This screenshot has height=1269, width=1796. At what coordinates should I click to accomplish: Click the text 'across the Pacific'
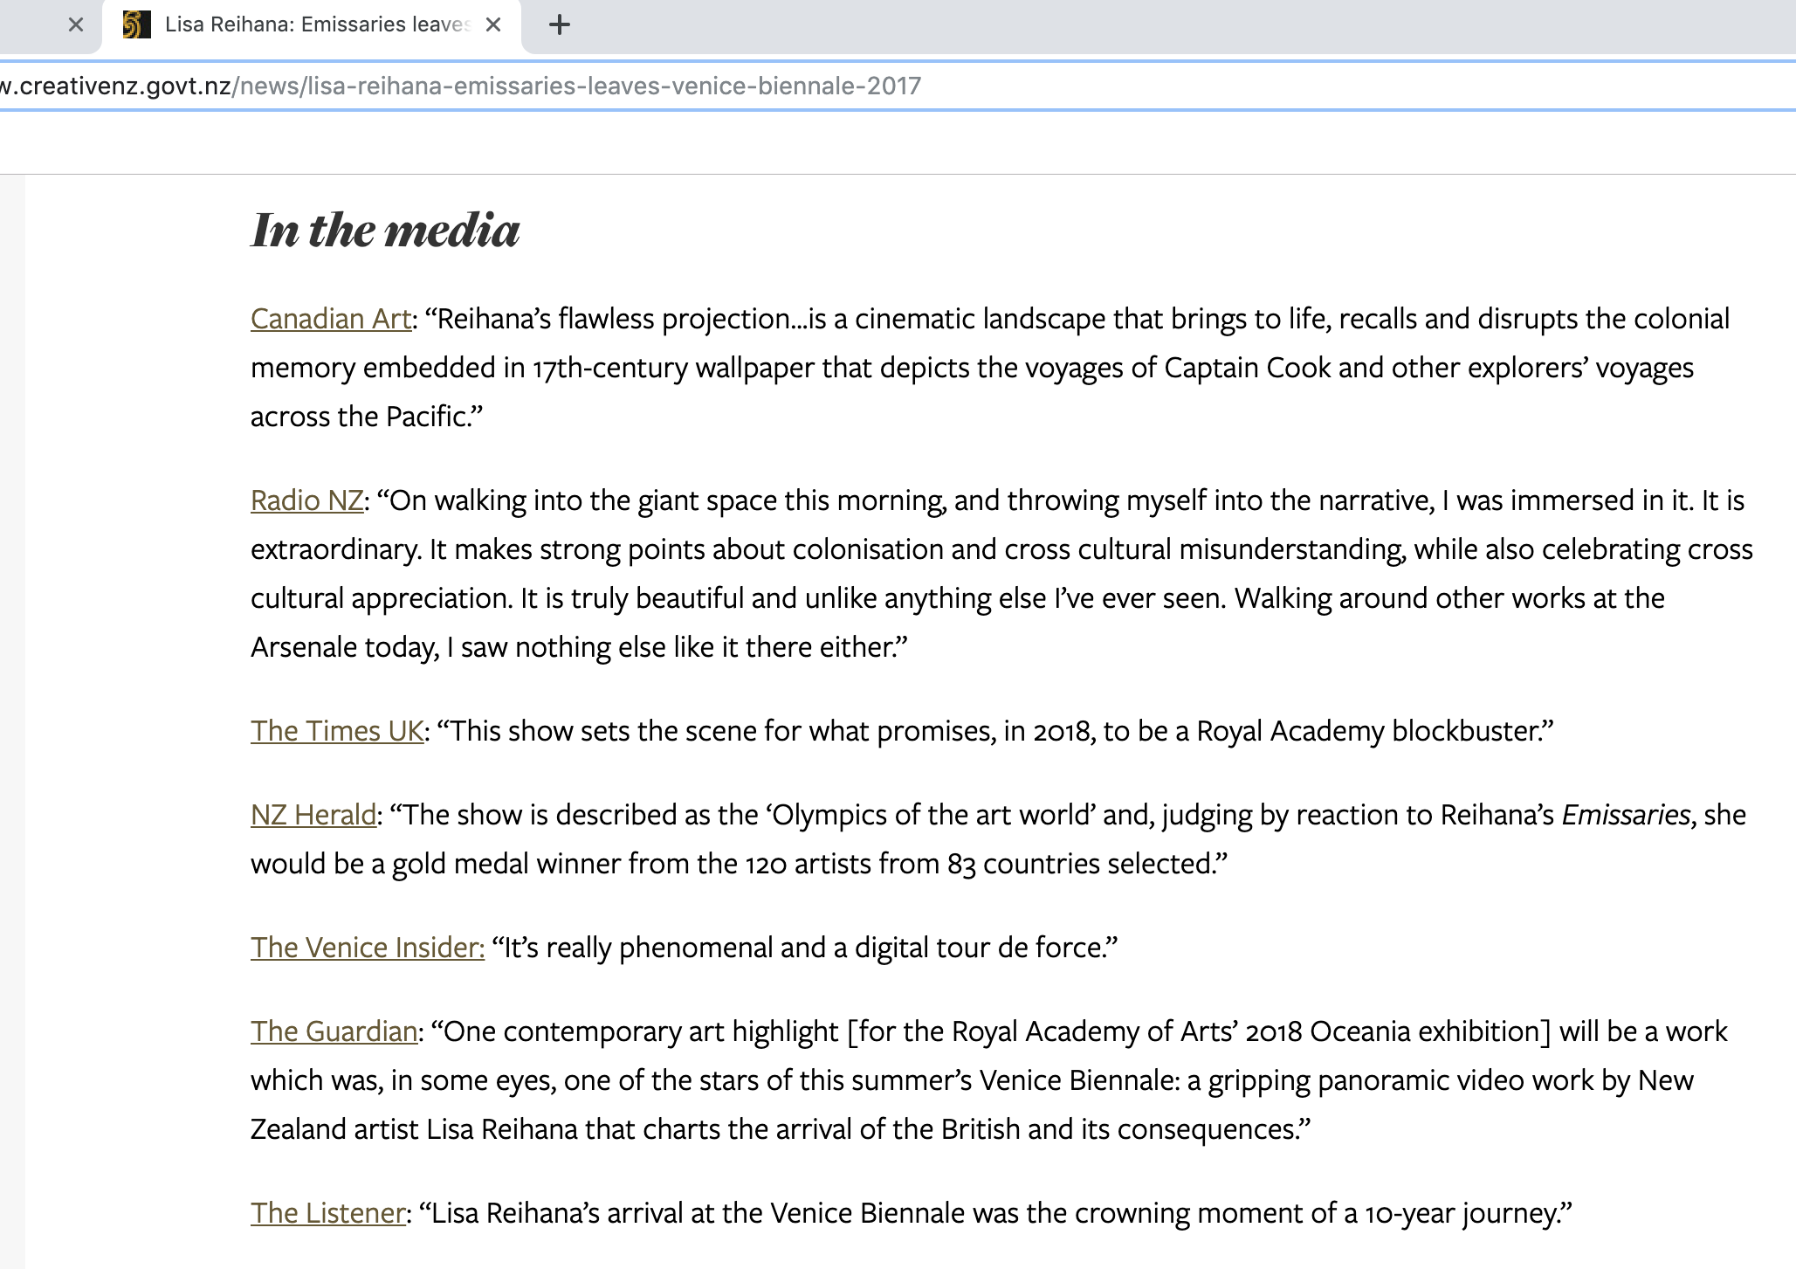click(x=360, y=417)
